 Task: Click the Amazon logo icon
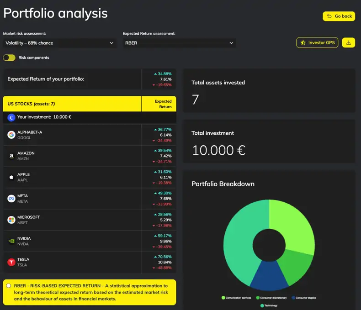11,156
